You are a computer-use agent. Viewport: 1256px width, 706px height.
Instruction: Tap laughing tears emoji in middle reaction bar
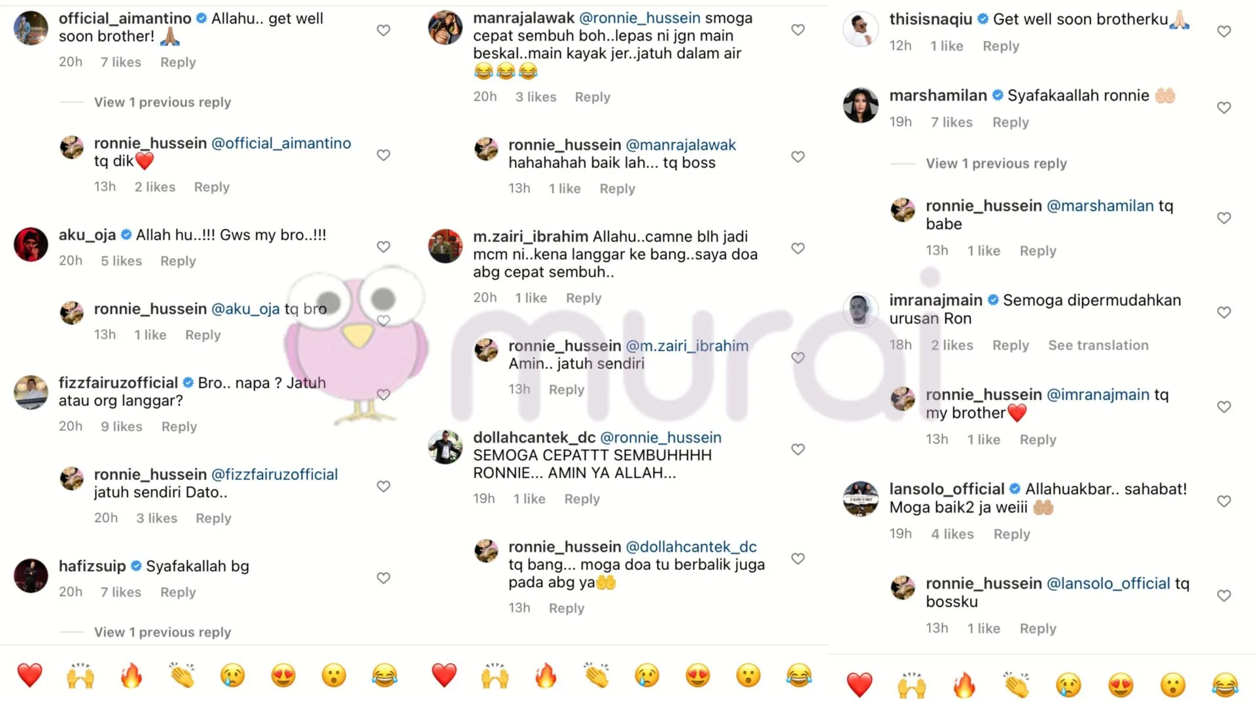(799, 675)
